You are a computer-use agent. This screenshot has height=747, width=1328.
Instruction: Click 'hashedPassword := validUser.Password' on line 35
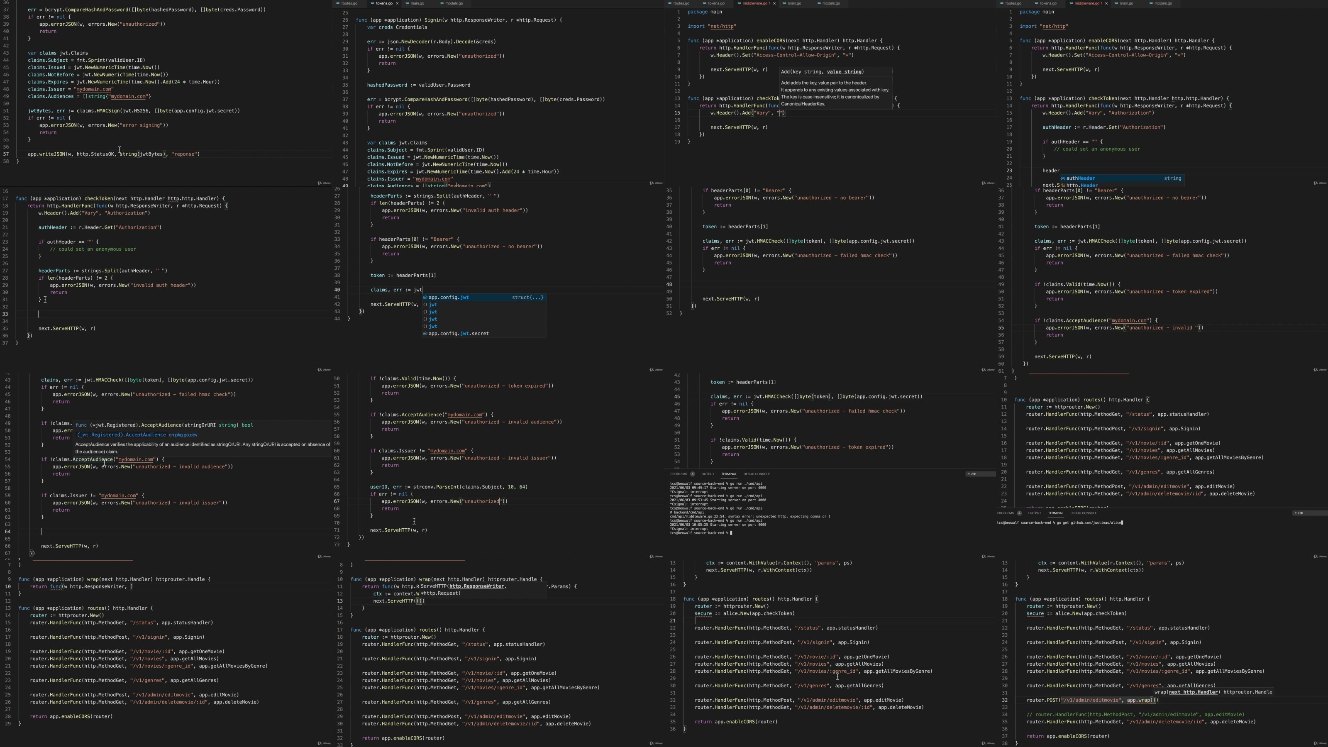coord(418,85)
